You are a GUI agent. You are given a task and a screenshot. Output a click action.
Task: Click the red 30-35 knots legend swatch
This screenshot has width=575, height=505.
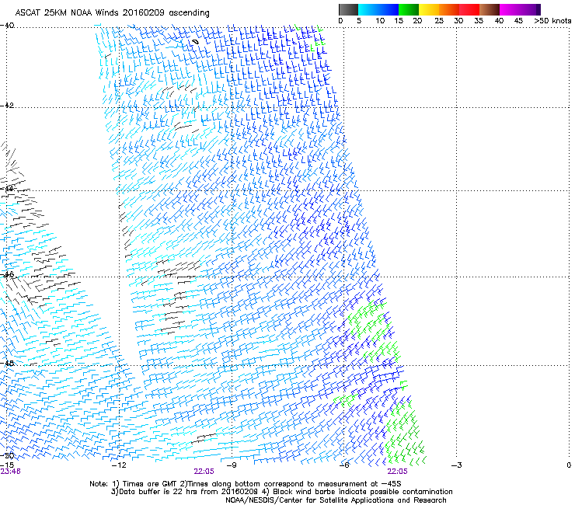pos(469,9)
